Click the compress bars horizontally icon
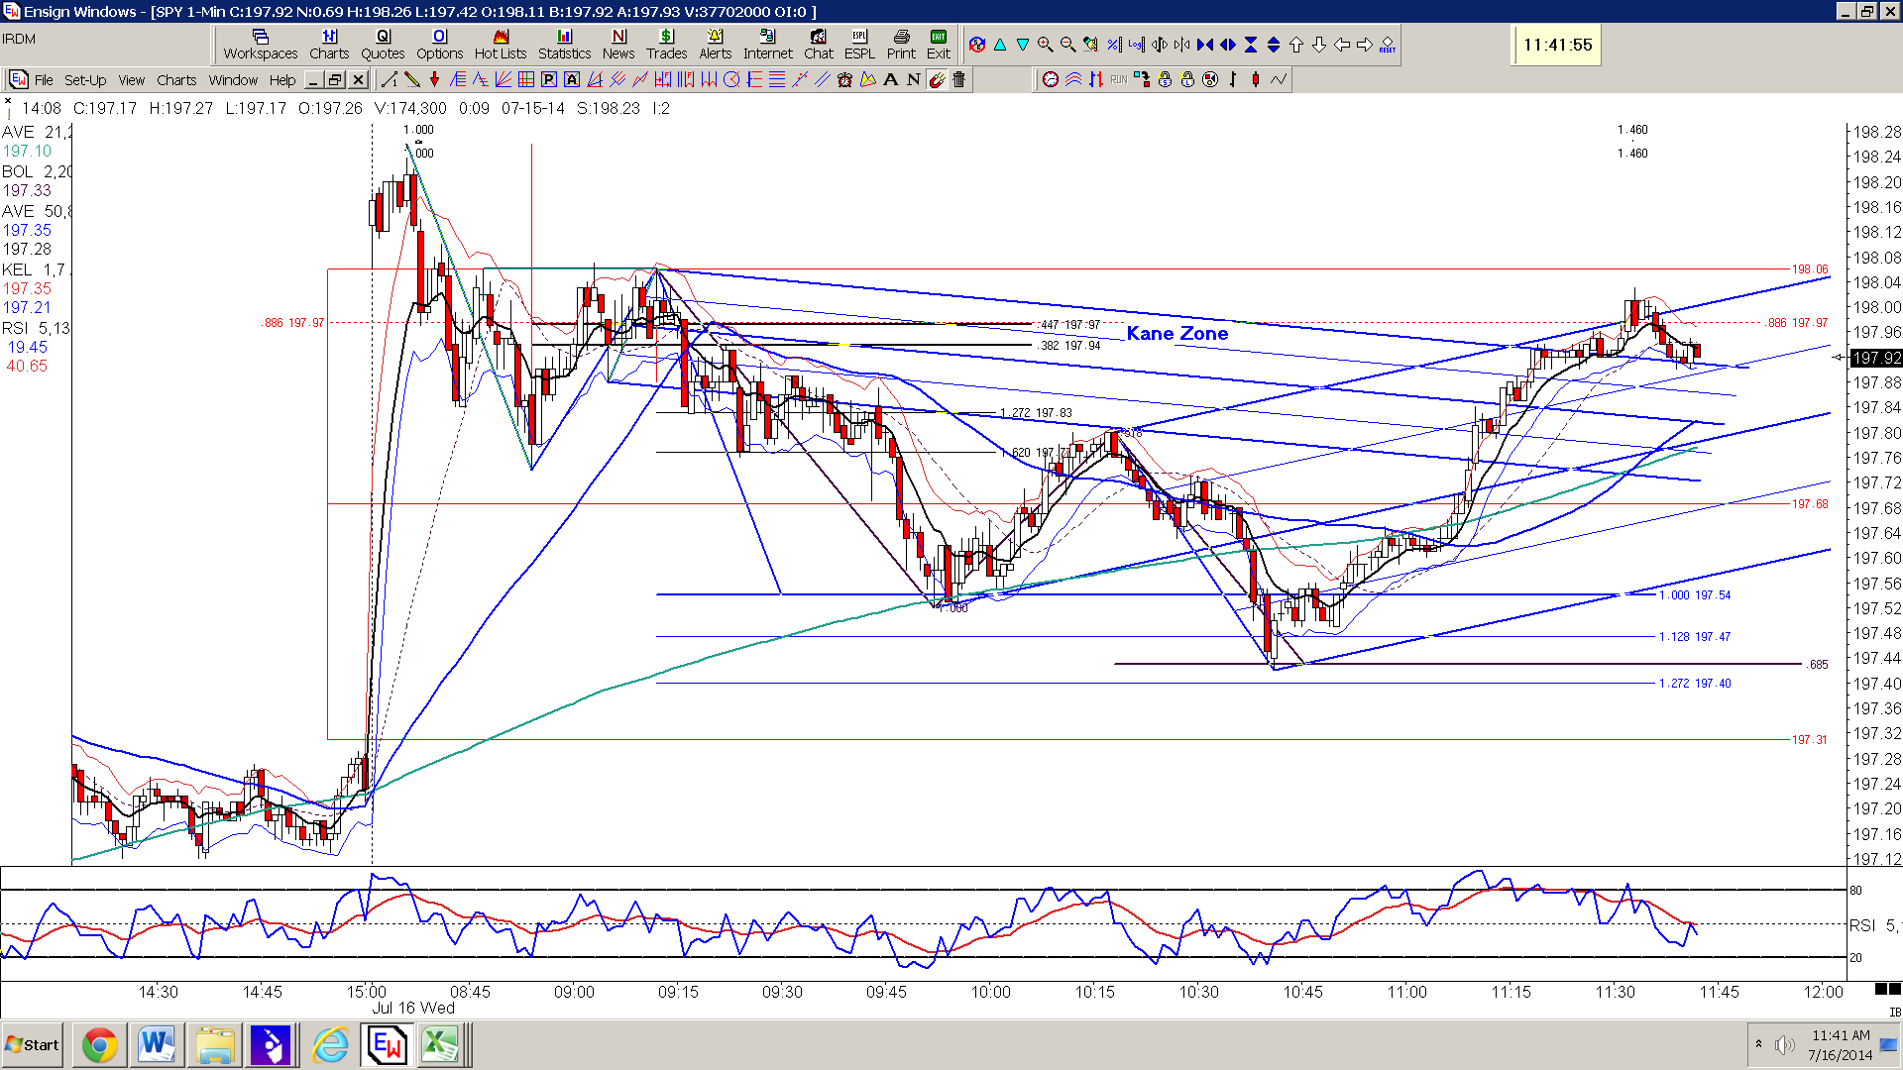Viewport: 1903px width, 1070px height. pos(1205,45)
